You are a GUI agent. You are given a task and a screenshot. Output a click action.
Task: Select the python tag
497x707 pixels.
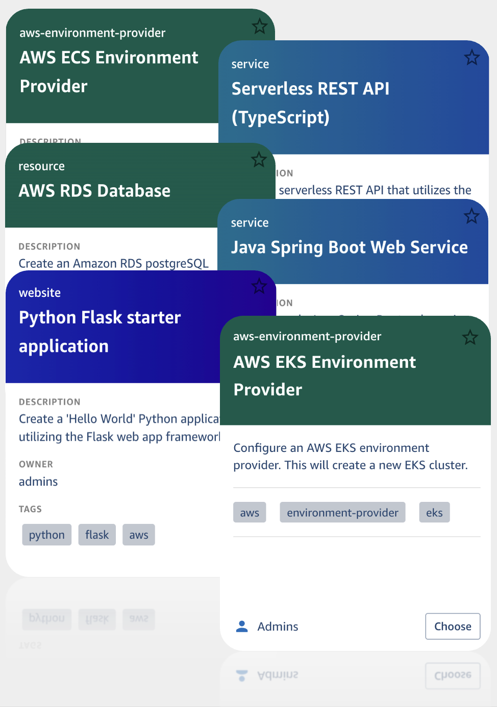pyautogui.click(x=46, y=535)
